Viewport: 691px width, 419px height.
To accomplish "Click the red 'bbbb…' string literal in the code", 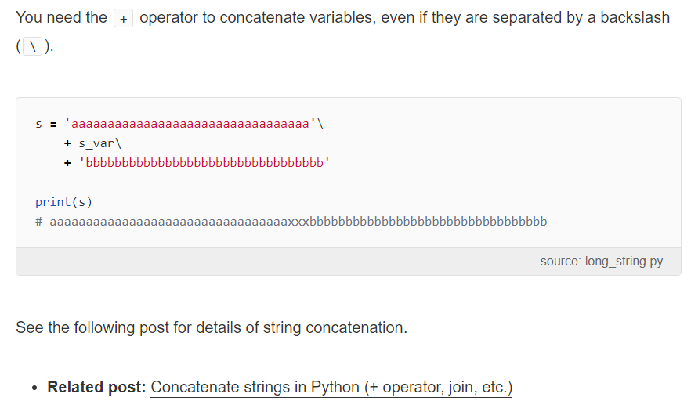I will 204,163.
